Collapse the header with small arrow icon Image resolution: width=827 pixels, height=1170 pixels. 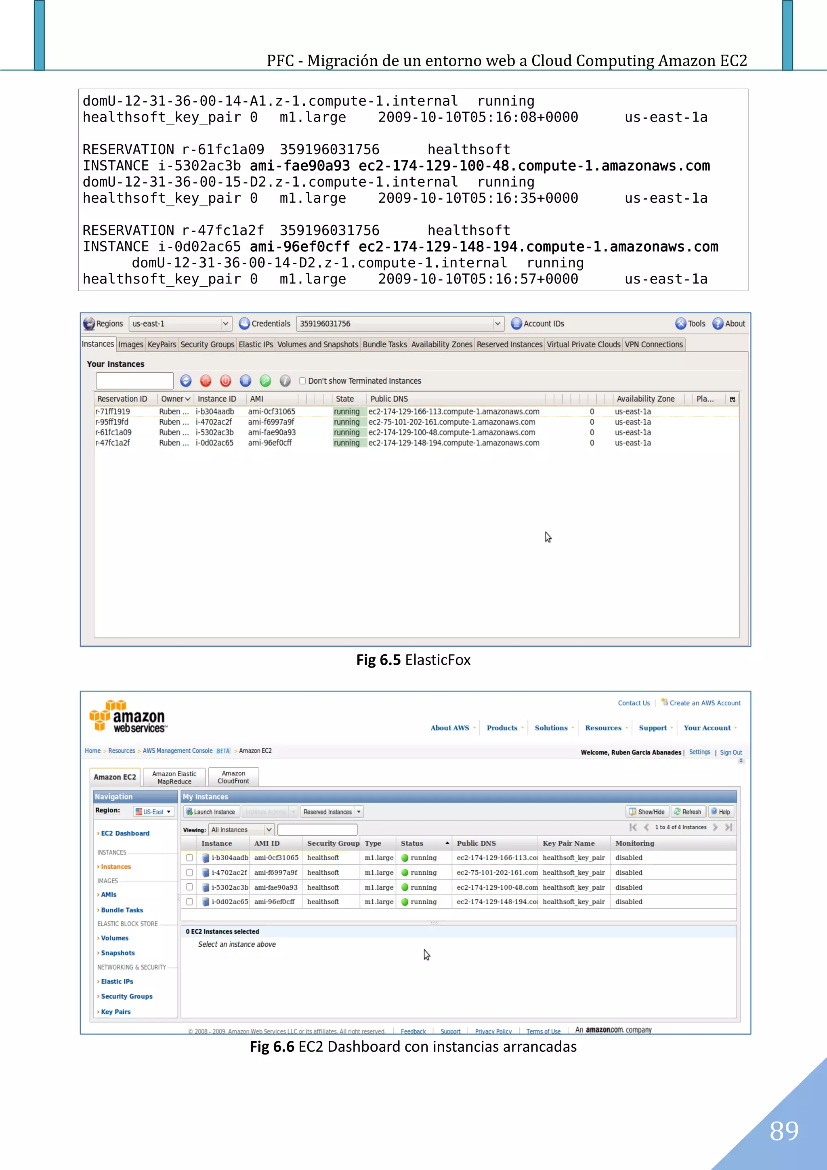(741, 760)
